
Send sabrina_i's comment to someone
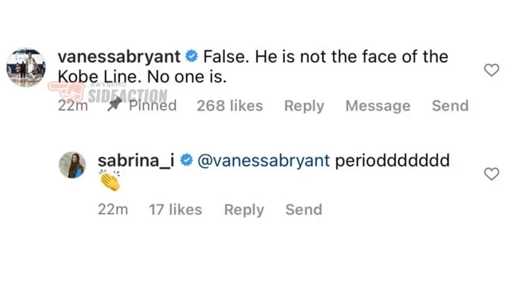pyautogui.click(x=304, y=210)
